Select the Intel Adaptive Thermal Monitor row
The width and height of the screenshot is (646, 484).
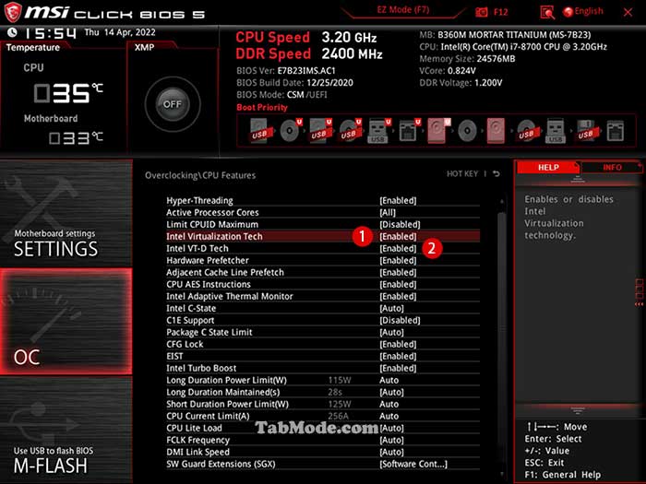323,296
